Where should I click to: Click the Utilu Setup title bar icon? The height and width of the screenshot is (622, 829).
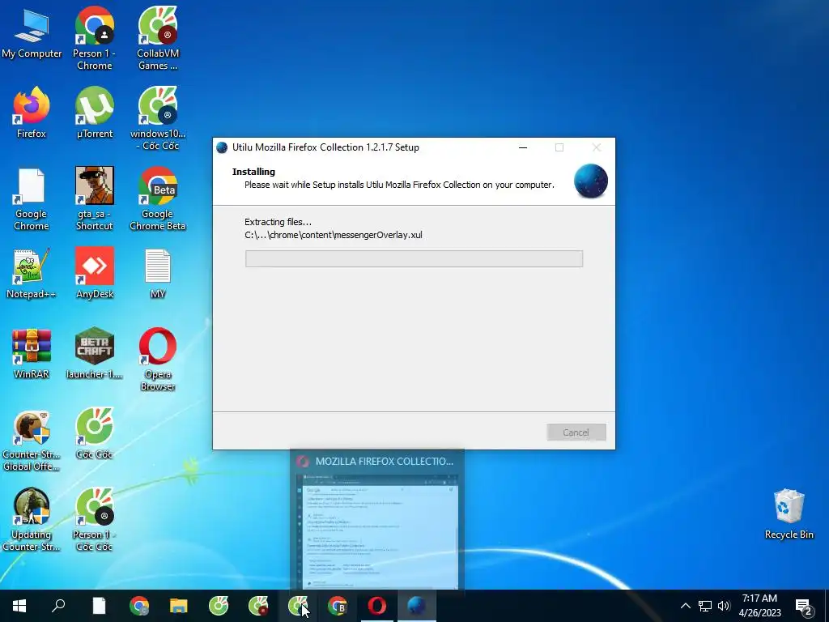coord(222,147)
